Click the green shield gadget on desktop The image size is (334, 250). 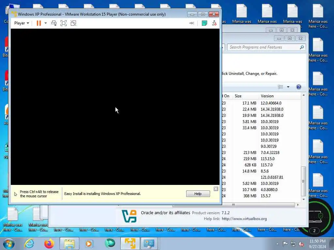pos(320,216)
